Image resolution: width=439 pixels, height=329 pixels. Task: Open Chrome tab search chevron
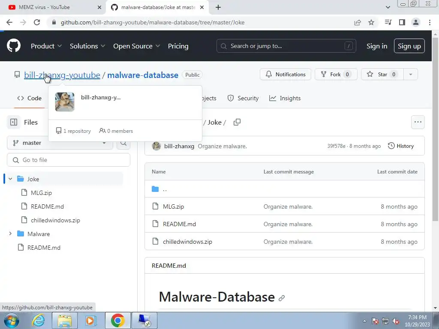coord(388,7)
